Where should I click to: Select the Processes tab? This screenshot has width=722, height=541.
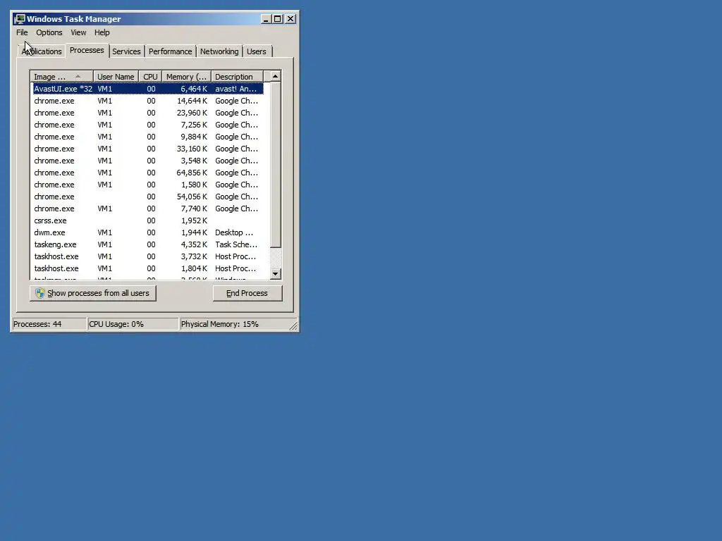click(87, 50)
